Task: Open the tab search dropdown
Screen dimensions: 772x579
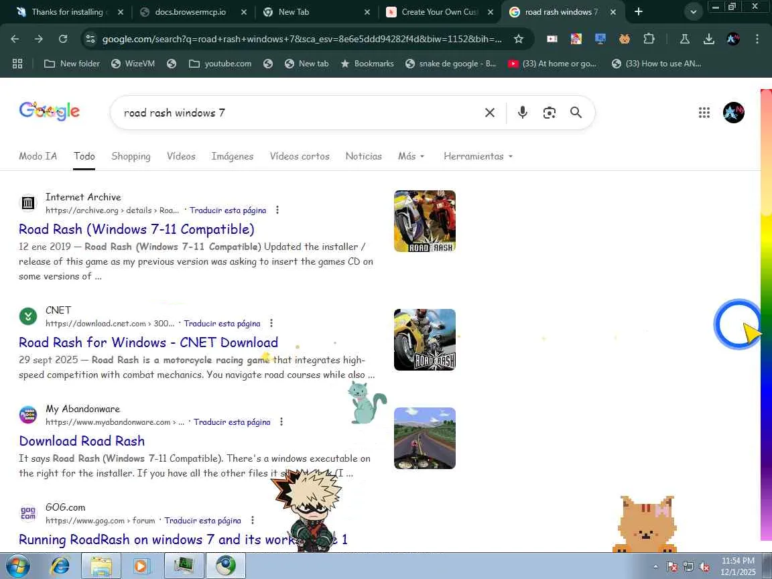Action: click(x=693, y=12)
